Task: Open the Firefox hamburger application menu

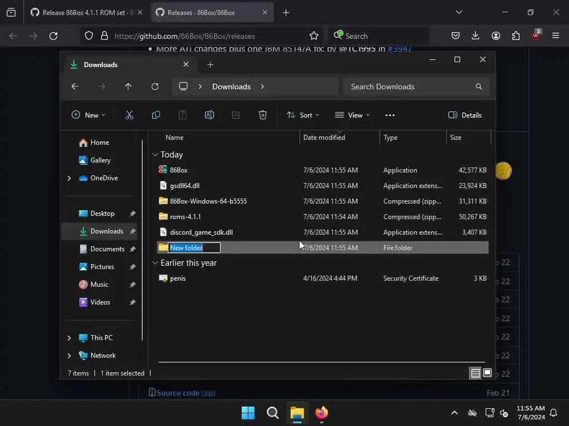Action: (x=556, y=35)
